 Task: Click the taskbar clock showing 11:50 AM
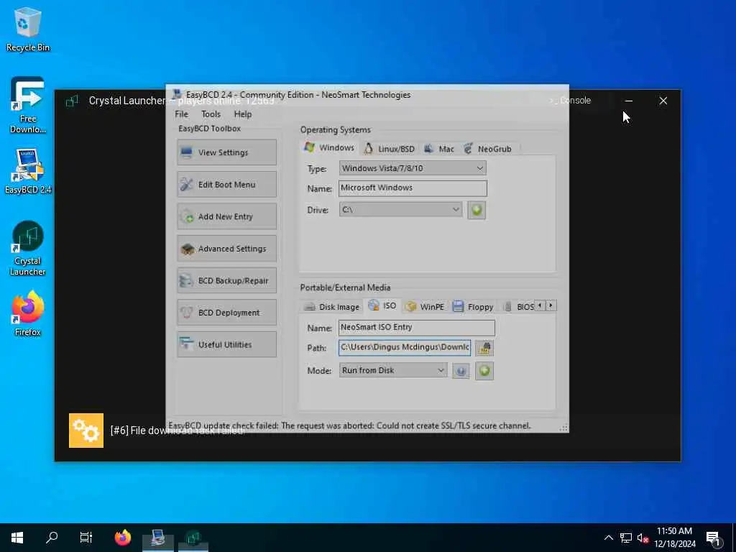point(674,538)
